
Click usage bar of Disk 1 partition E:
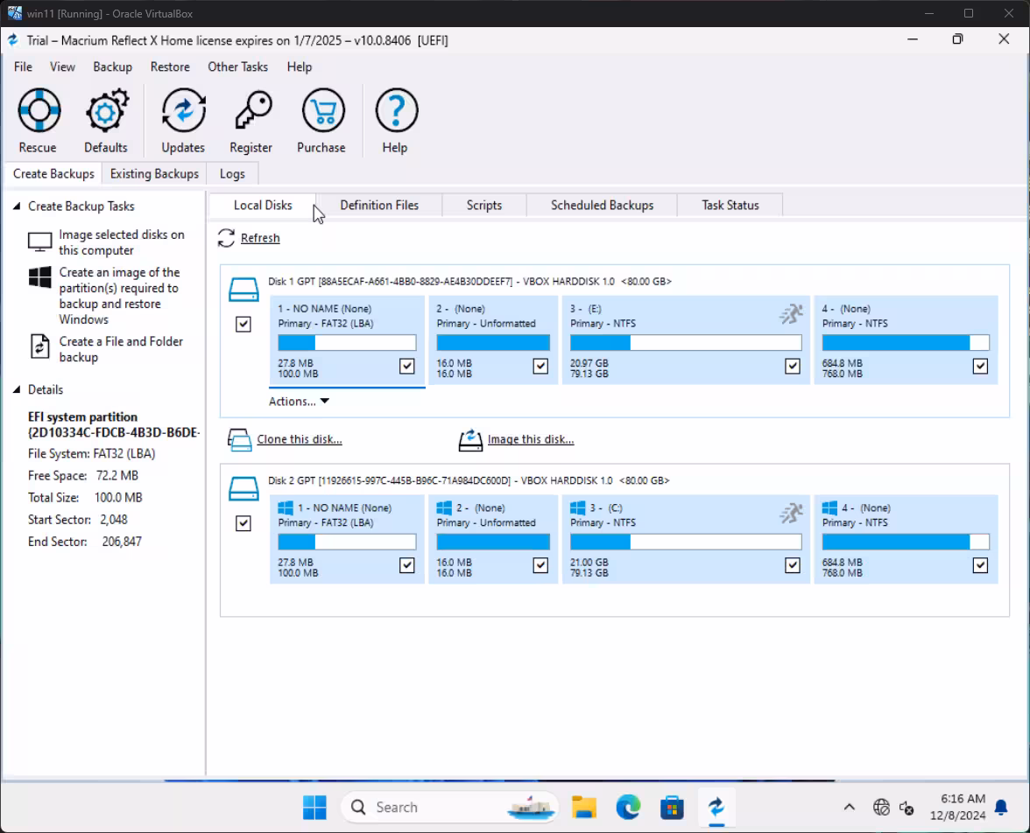(686, 342)
